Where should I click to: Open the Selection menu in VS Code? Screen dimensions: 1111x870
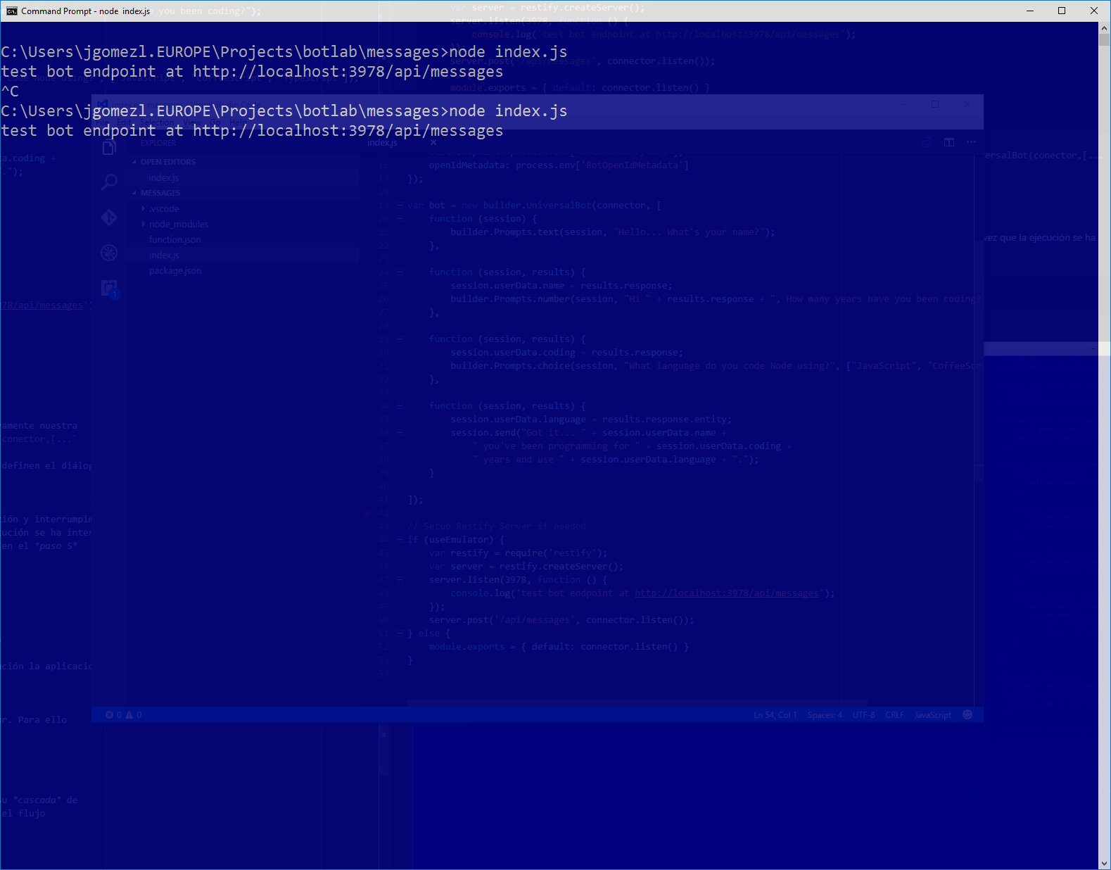157,122
